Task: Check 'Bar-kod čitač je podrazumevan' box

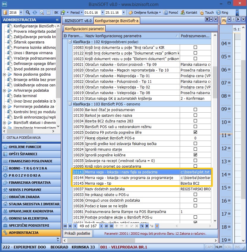Action: pyautogui.click(x=195, y=110)
